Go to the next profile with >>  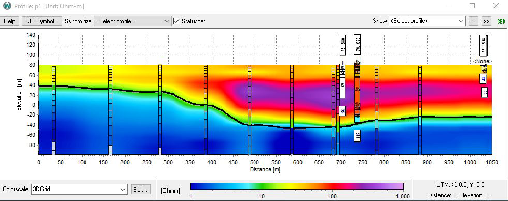click(x=486, y=21)
